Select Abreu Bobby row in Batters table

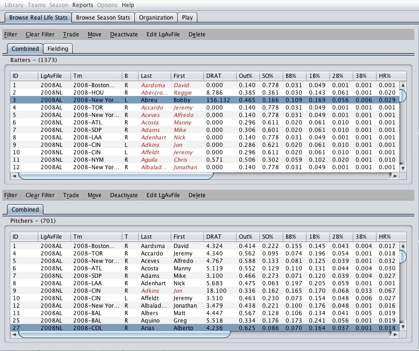pyautogui.click(x=205, y=100)
